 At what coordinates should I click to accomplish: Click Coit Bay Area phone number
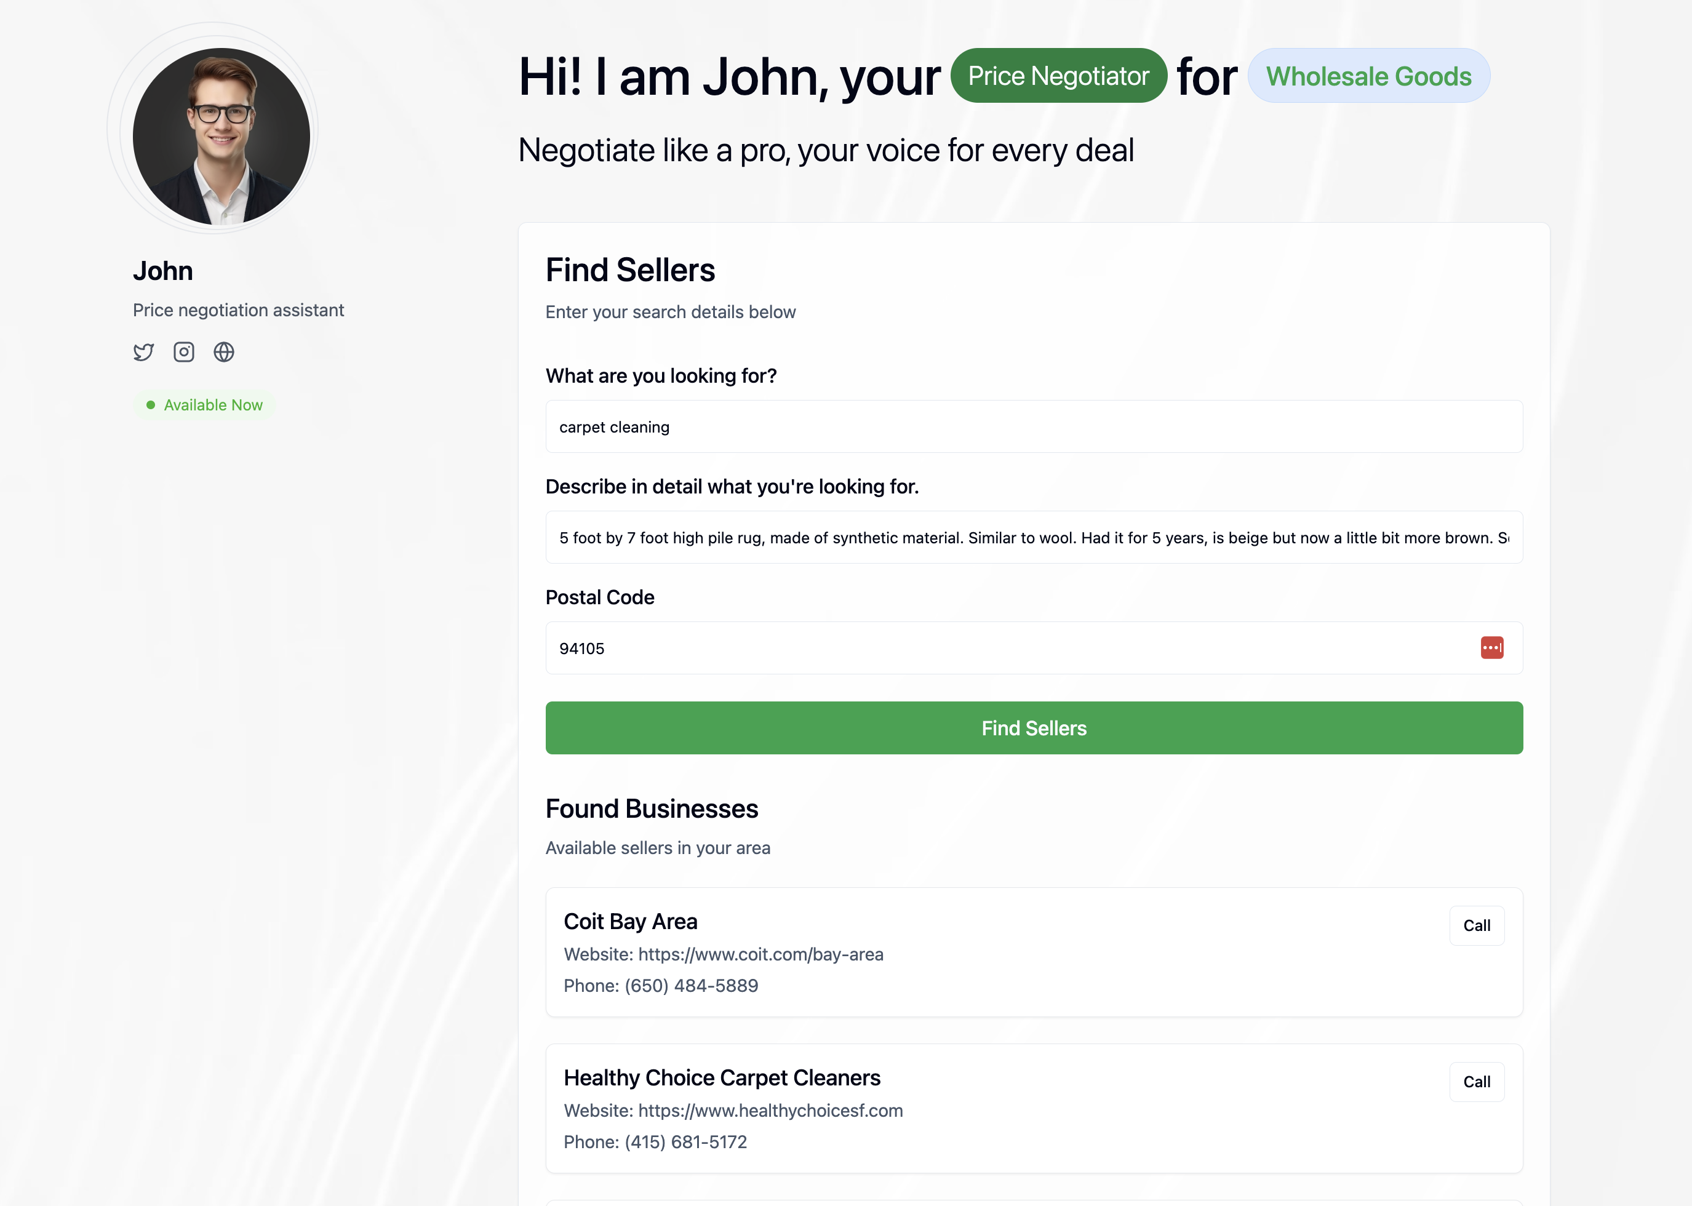(x=690, y=986)
